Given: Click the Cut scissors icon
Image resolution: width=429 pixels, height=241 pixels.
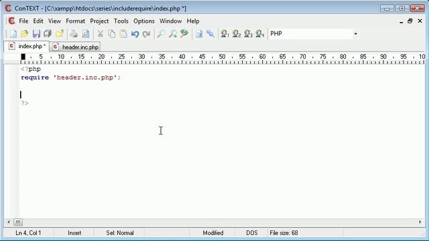Looking at the screenshot, I should pos(100,34).
